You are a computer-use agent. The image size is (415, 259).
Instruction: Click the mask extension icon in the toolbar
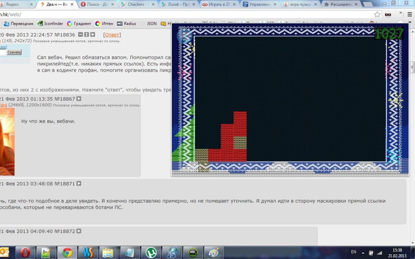click(388, 15)
